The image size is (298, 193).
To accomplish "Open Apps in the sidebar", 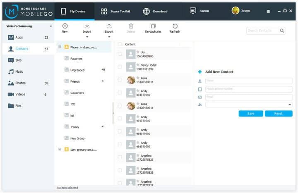I will pos(28,37).
